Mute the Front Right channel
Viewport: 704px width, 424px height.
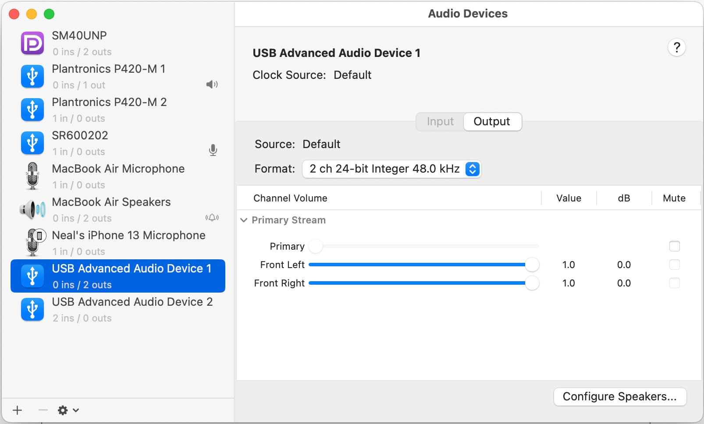[x=675, y=283]
